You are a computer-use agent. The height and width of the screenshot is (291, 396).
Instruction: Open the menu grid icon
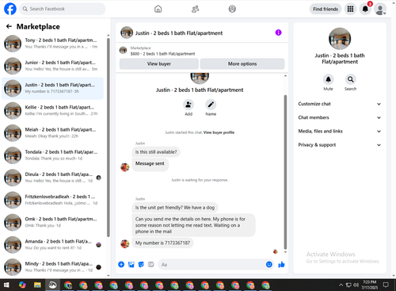(x=350, y=9)
